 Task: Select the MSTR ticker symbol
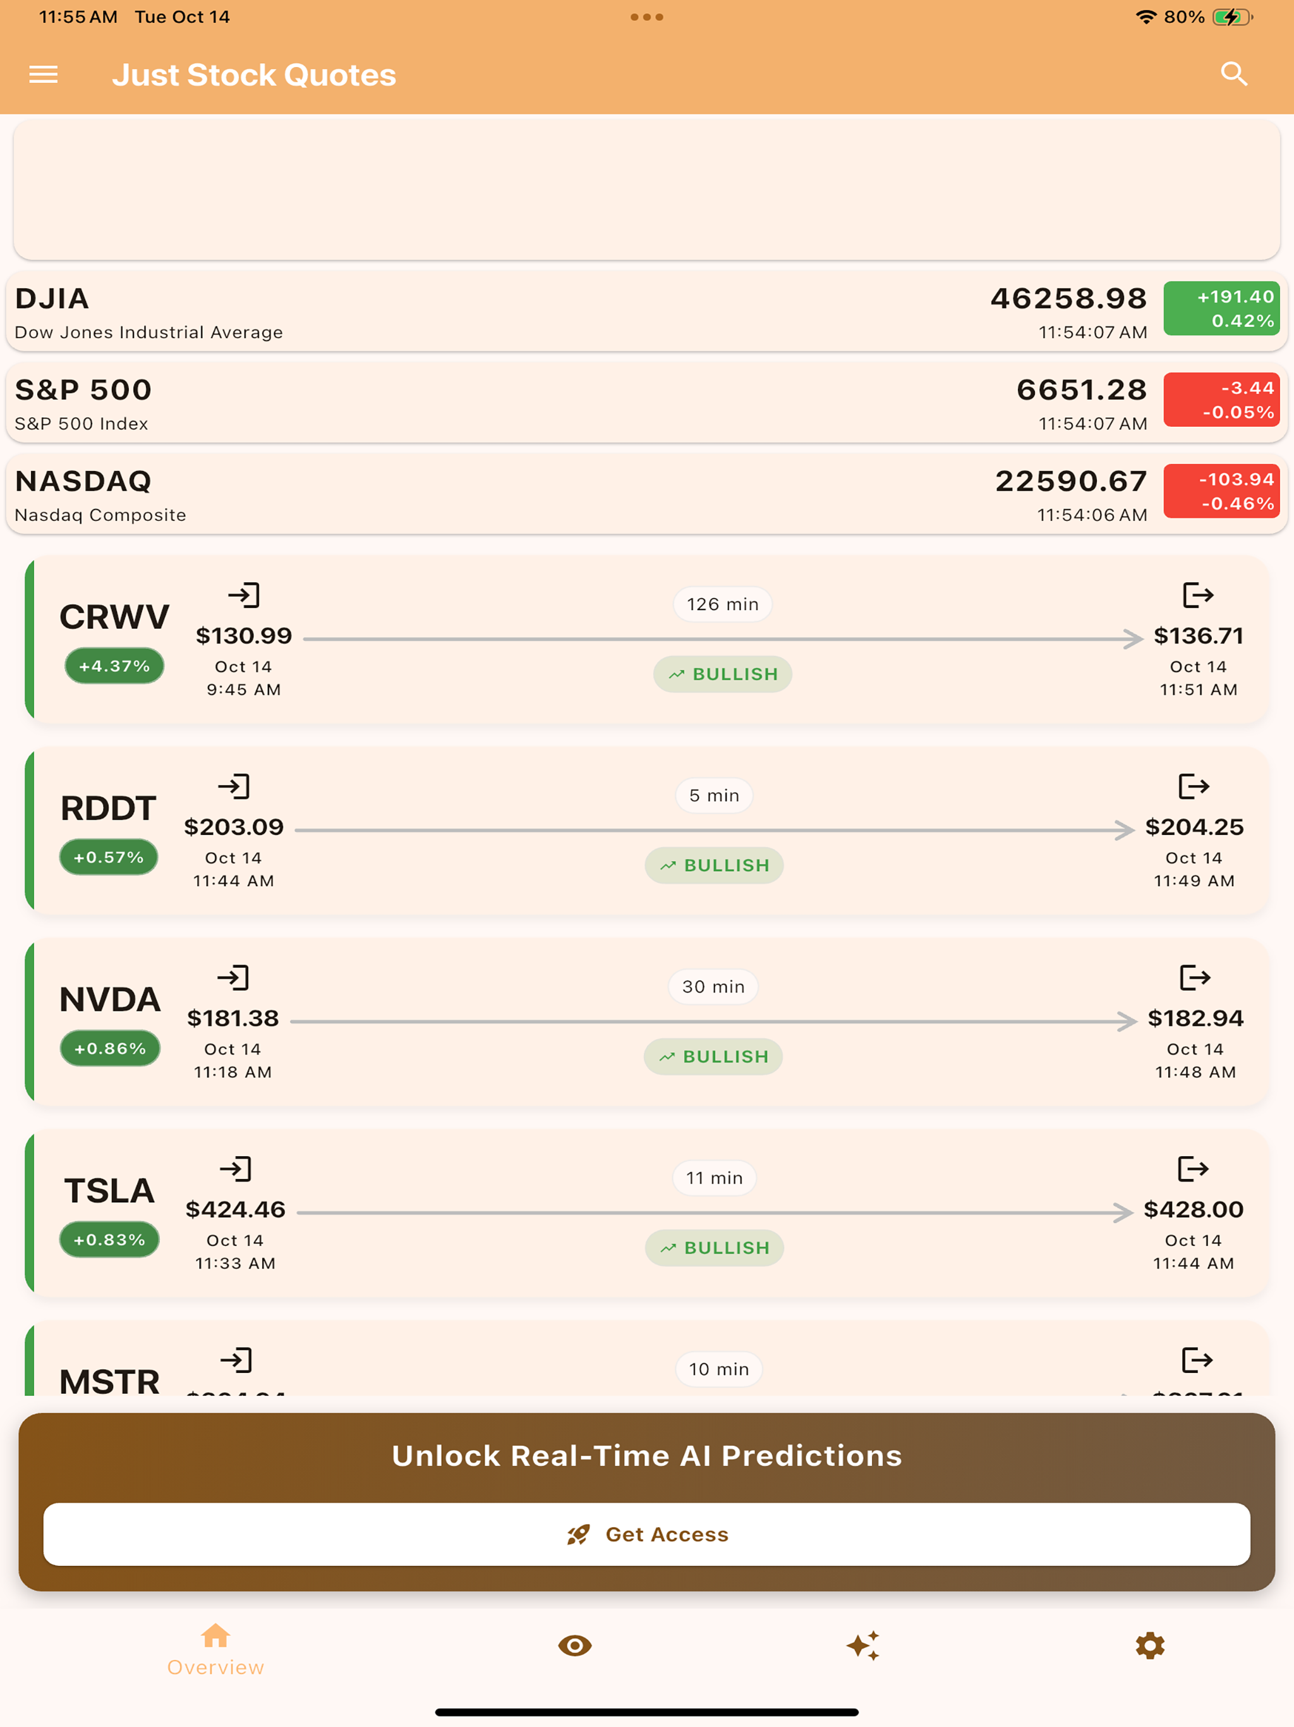click(x=110, y=1381)
